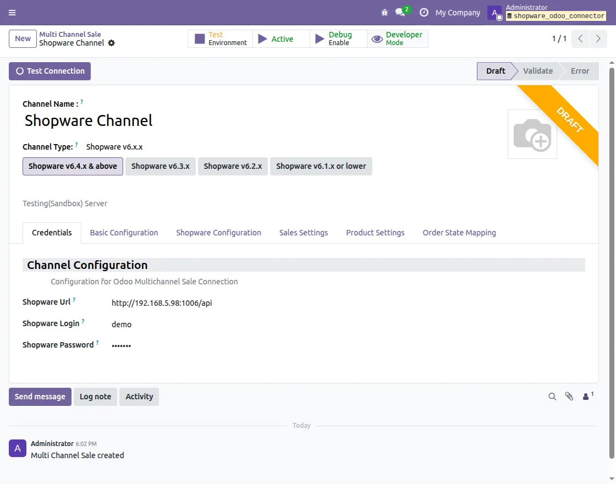Click the Log note button

(x=96, y=397)
